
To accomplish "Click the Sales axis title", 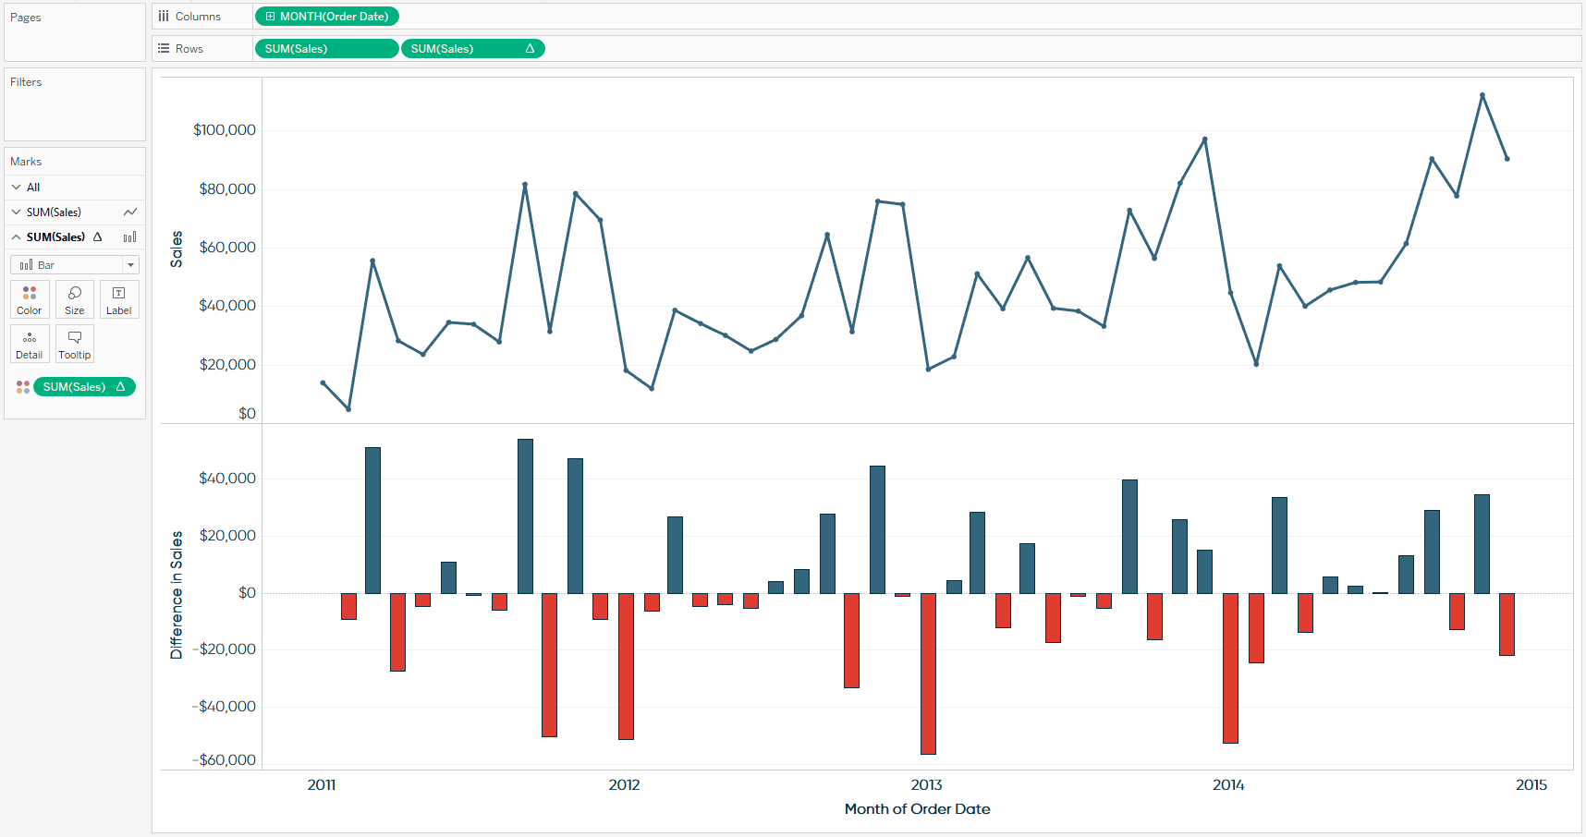I will pos(177,249).
